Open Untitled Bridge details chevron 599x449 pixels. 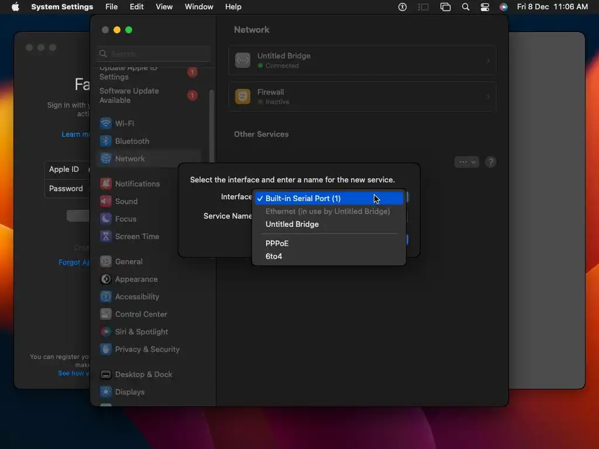(488, 61)
